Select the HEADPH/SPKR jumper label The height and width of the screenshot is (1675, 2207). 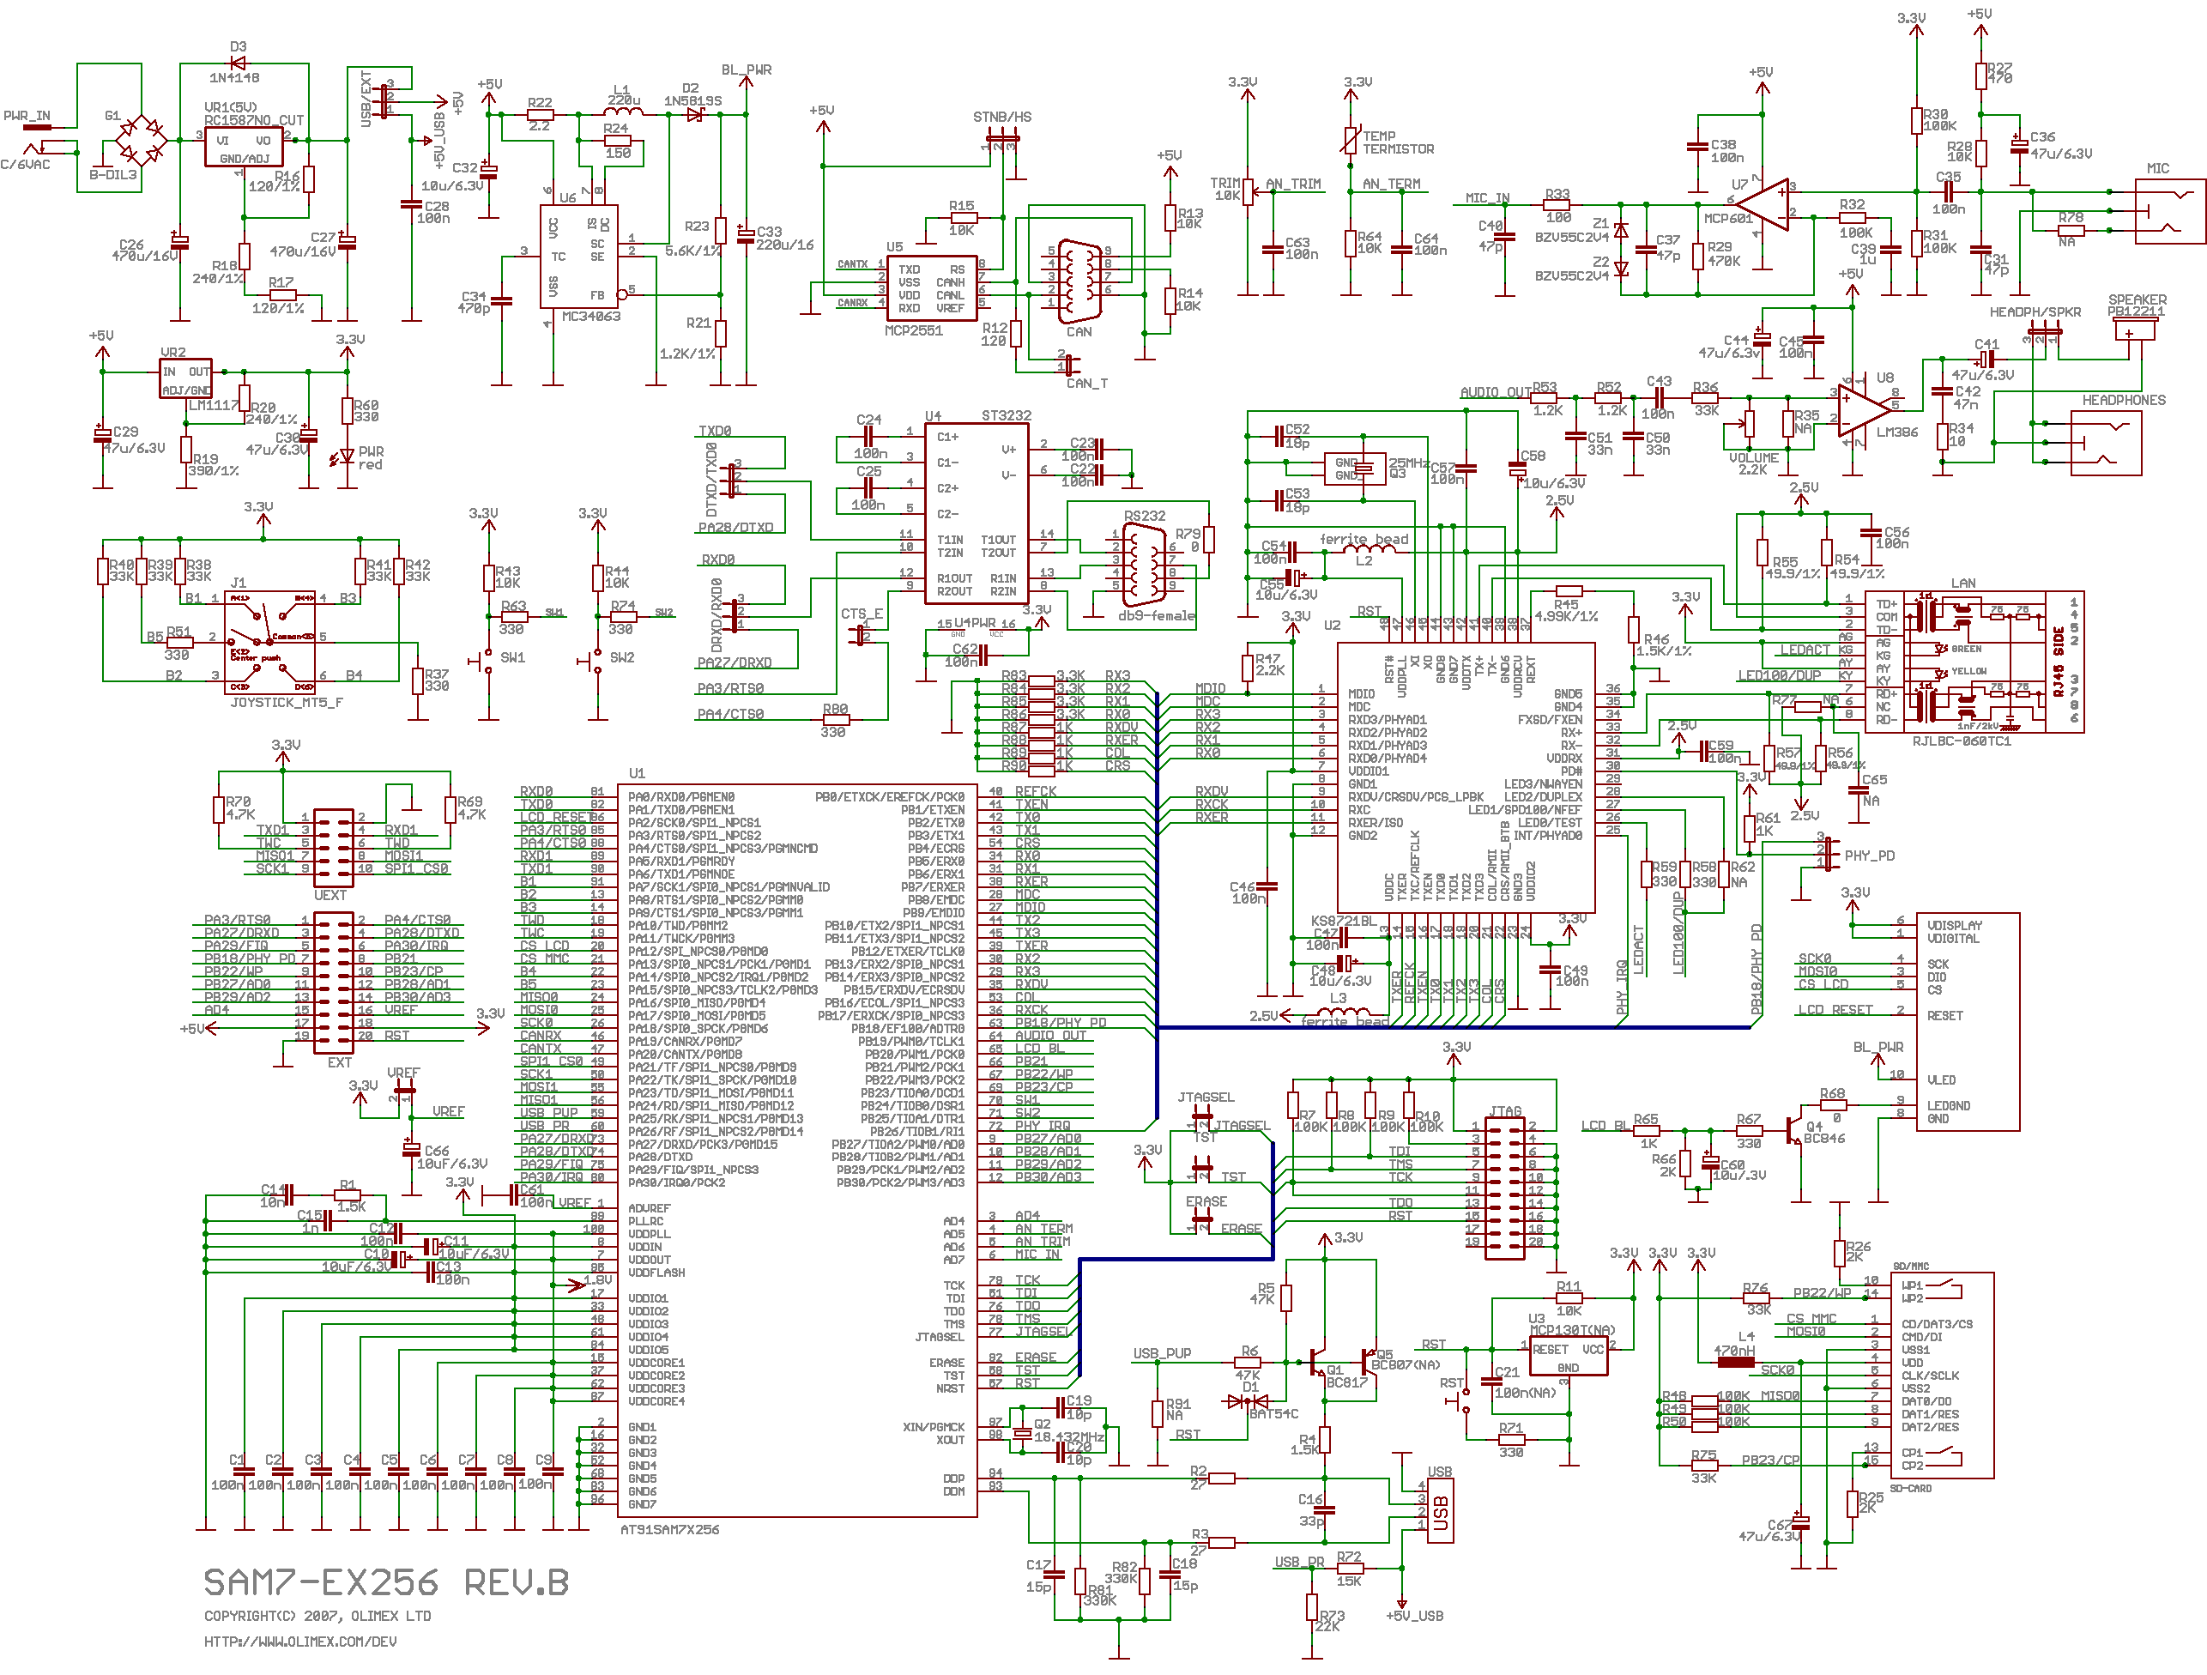pyautogui.click(x=2035, y=312)
